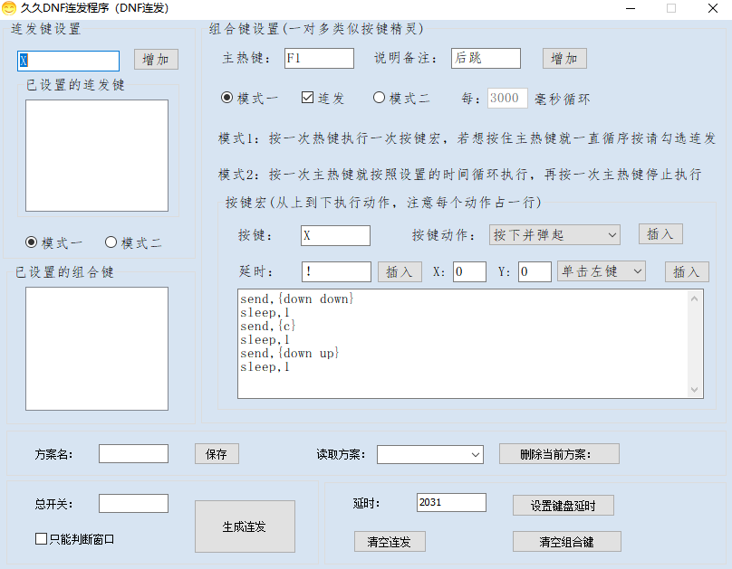Click 删除当前方案 button

[x=559, y=454]
